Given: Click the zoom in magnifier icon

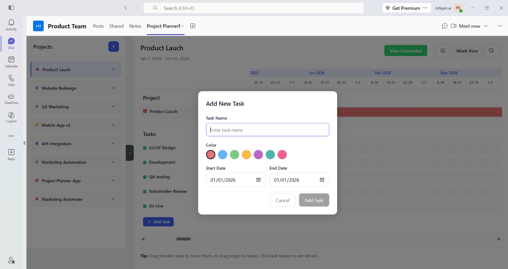Looking at the screenshot, I should [x=443, y=51].
